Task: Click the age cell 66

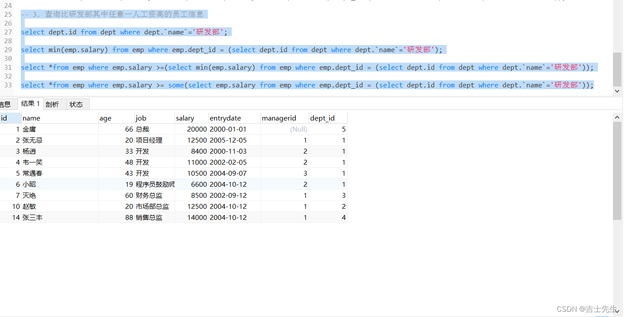Action: coord(116,129)
